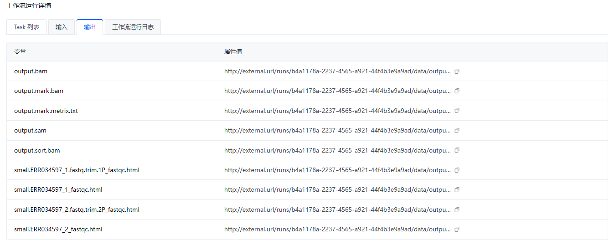Click the output.bam variable name
Image resolution: width=614 pixels, height=245 pixels.
[31, 71]
